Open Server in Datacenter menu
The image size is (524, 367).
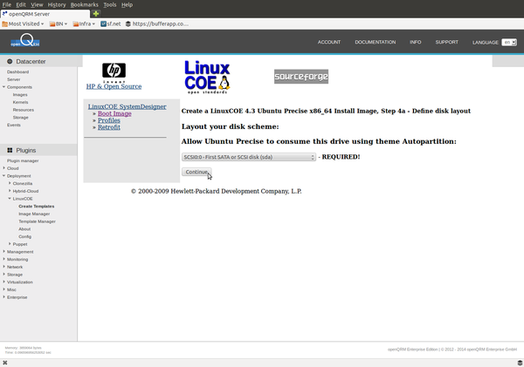pos(14,79)
